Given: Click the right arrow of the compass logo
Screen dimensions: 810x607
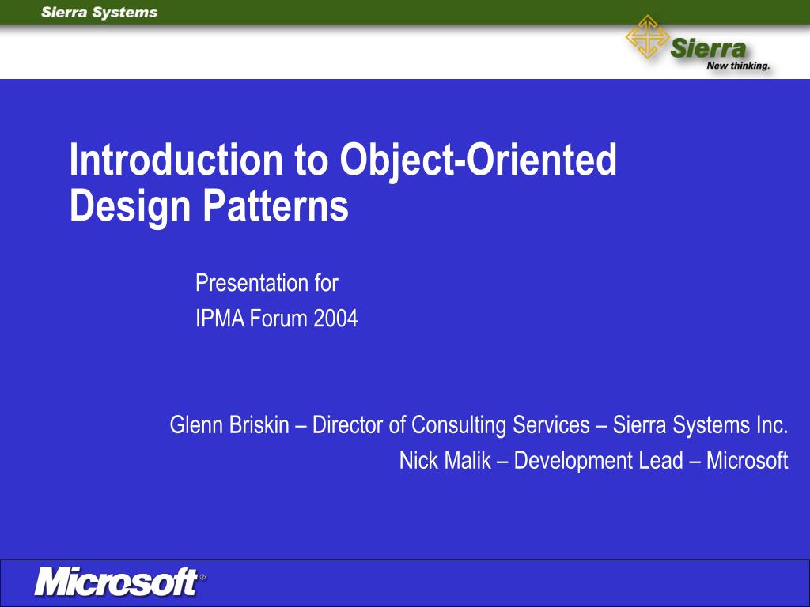Looking at the screenshot, I should pos(664,36).
